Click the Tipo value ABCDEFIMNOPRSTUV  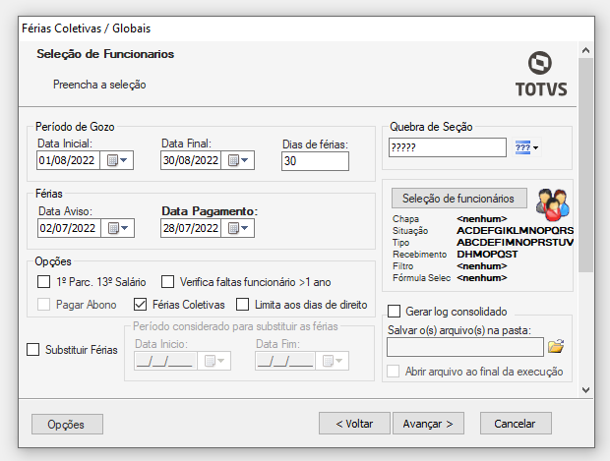pyautogui.click(x=515, y=243)
